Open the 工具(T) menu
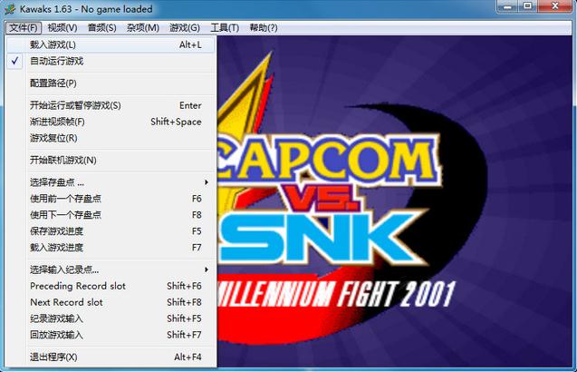This screenshot has height=372, width=577. 225,27
